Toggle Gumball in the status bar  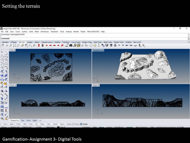pos(129,127)
